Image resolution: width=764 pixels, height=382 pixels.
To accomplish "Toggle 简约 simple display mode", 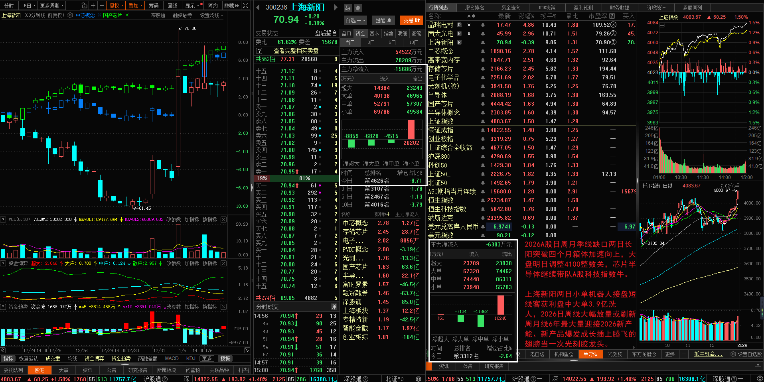I will [x=213, y=6].
